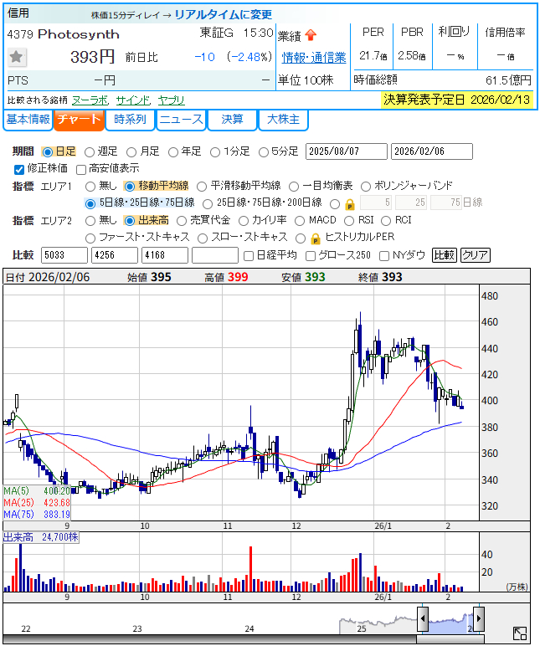Click the left handle of range slider
This screenshot has width=540, height=646.
tap(423, 620)
